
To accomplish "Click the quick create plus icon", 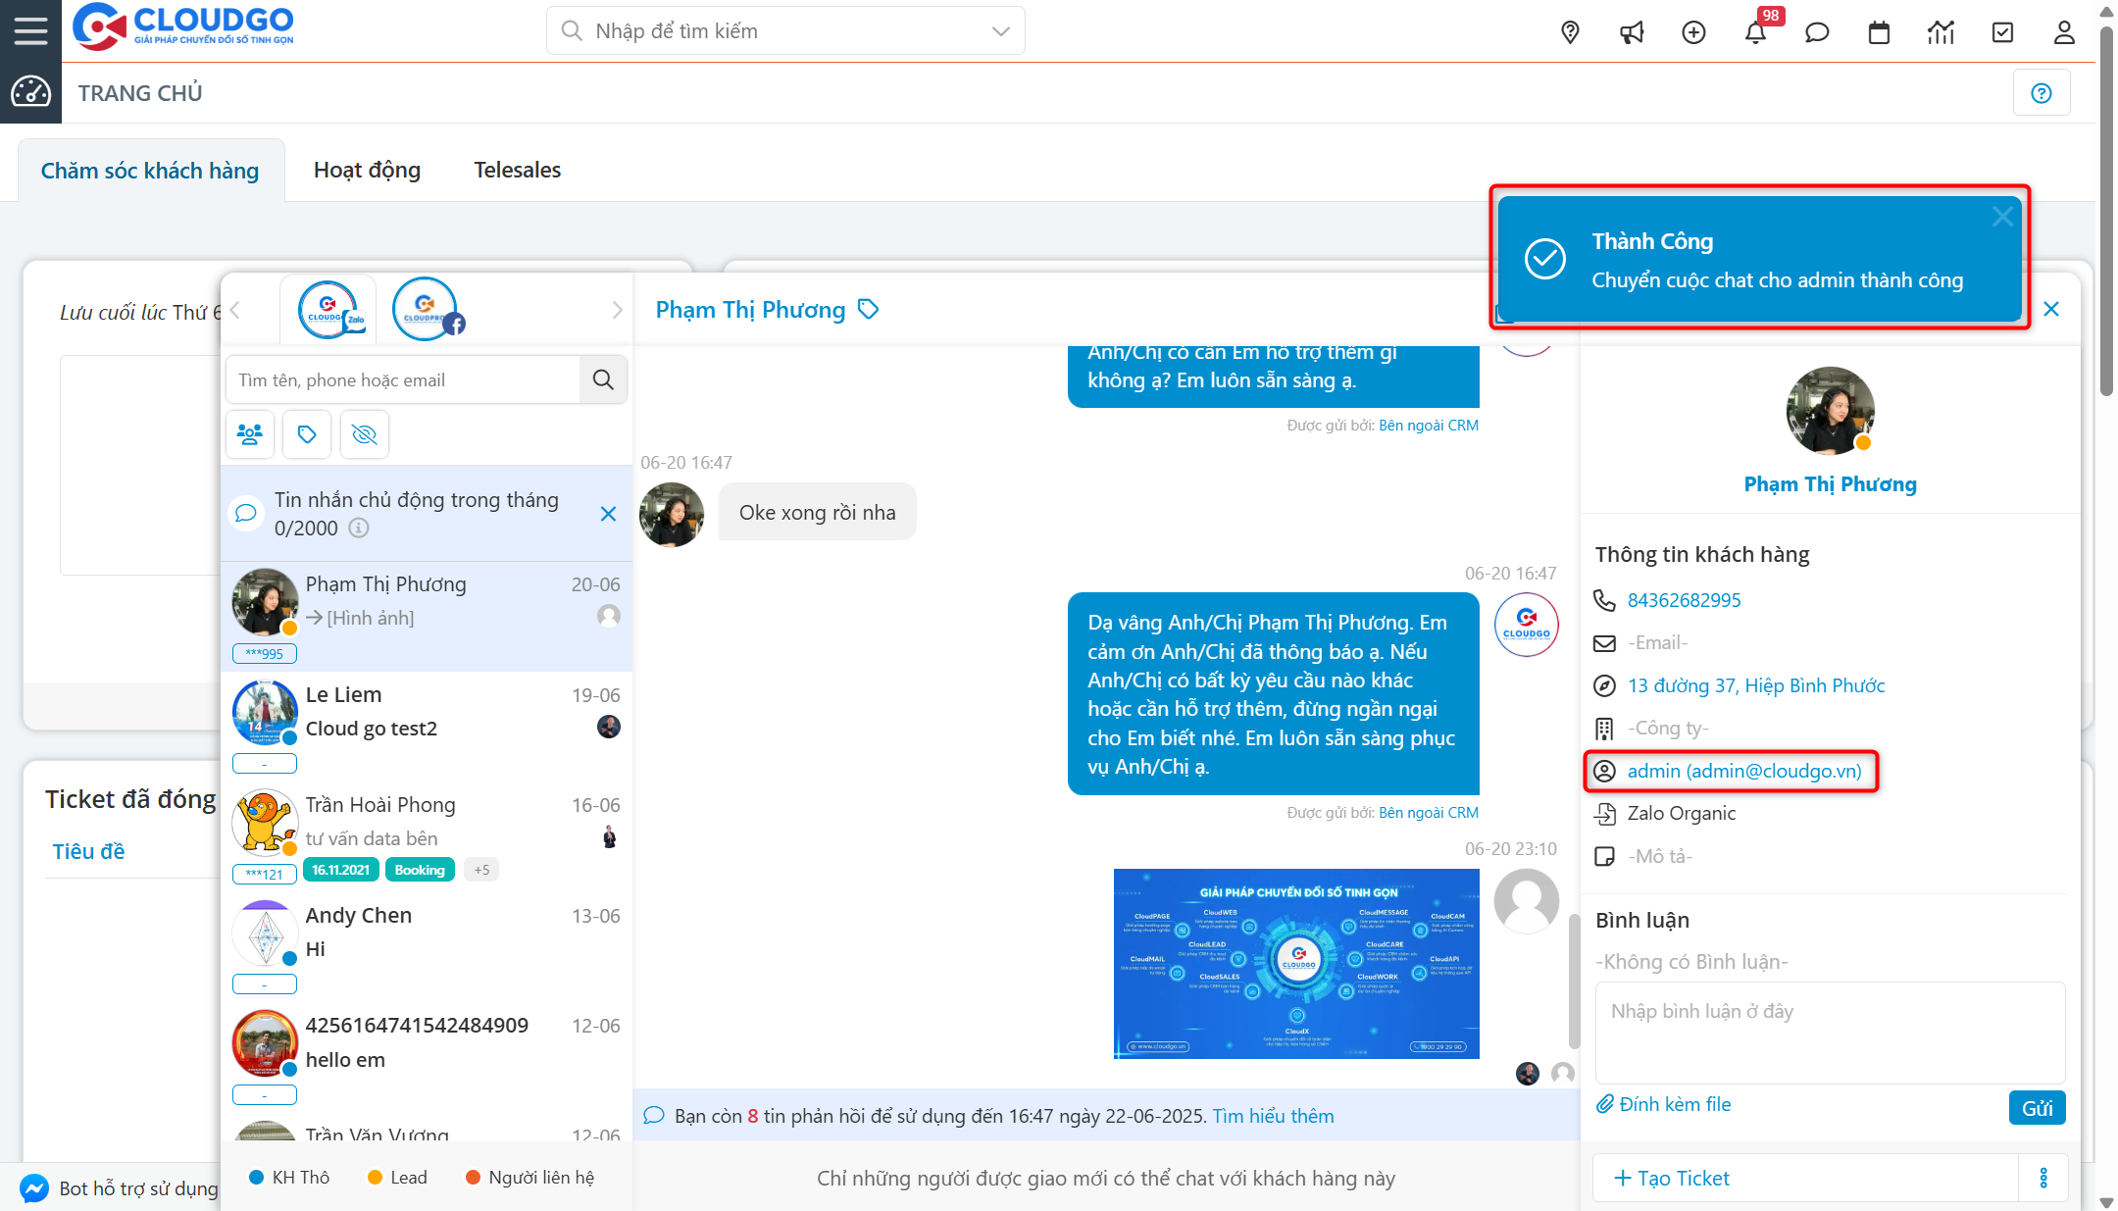I will coord(1693,32).
